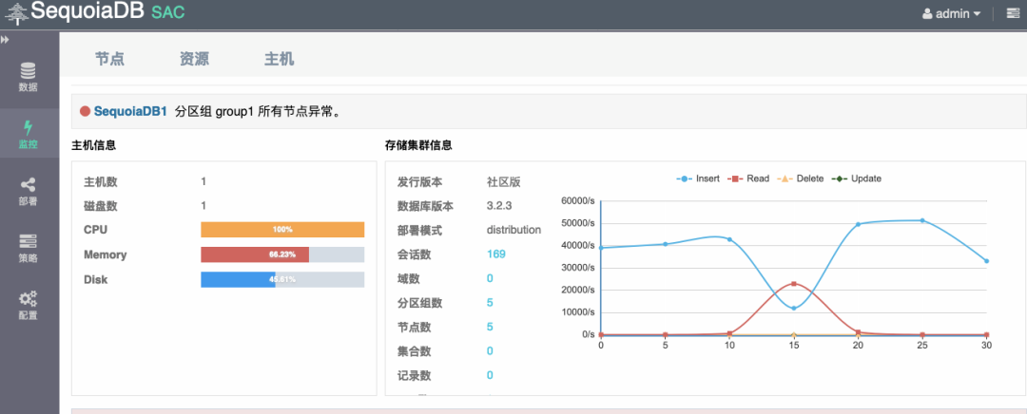The image size is (1027, 414).
Task: Click the SequoiaDB tree logo
Action: click(x=16, y=12)
